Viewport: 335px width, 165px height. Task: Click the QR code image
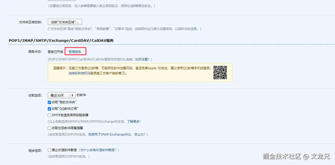coord(220,73)
